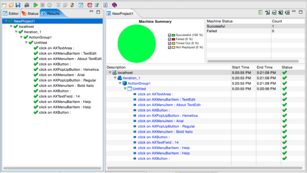Click the Iteration_1 icon in Description table
This screenshot has width=307, height=173.
coord(119,78)
